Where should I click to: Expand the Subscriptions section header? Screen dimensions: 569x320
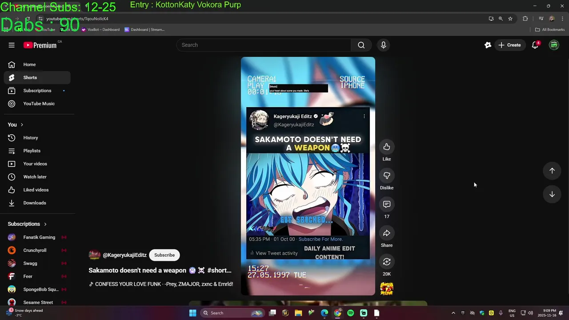[x=28, y=224]
